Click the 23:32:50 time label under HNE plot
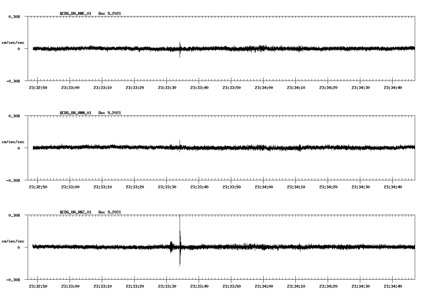This screenshot has width=438, height=298. click(38, 88)
